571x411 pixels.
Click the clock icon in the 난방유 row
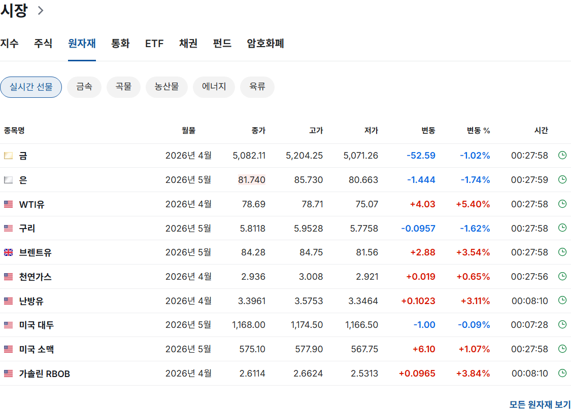[x=562, y=301]
